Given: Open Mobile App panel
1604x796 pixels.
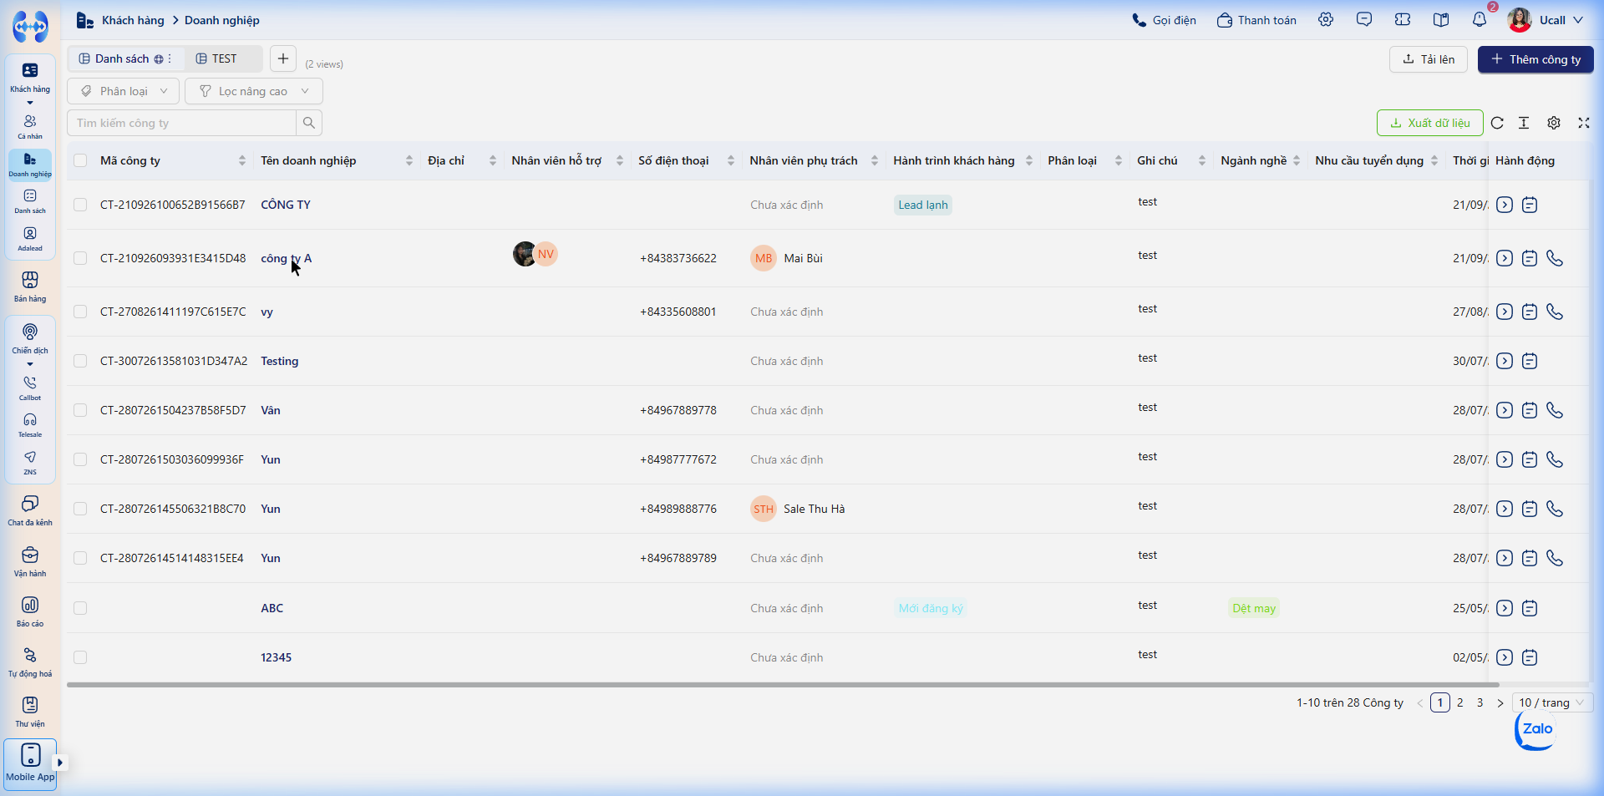Looking at the screenshot, I should (30, 763).
